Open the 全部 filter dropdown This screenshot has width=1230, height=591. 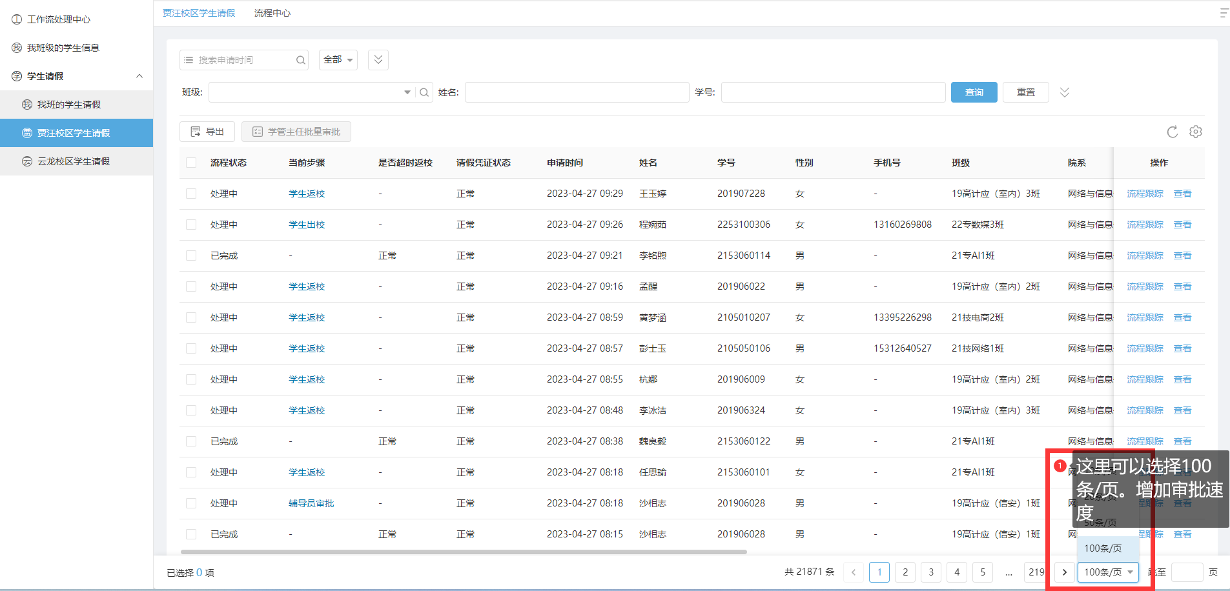pyautogui.click(x=338, y=59)
